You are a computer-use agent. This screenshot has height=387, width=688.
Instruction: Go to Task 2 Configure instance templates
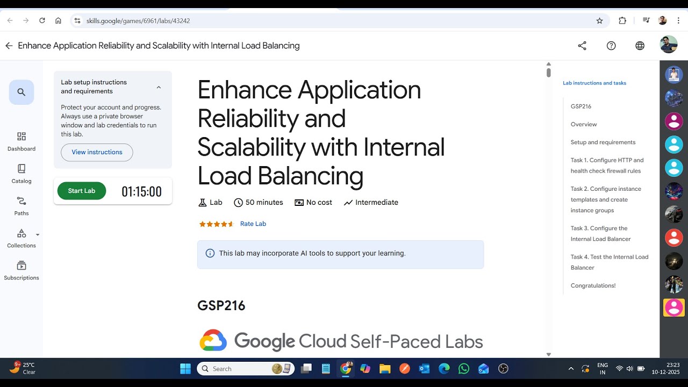(606, 199)
